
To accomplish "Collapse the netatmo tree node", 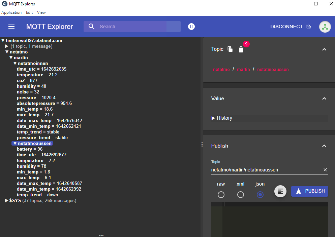I will click(7, 52).
